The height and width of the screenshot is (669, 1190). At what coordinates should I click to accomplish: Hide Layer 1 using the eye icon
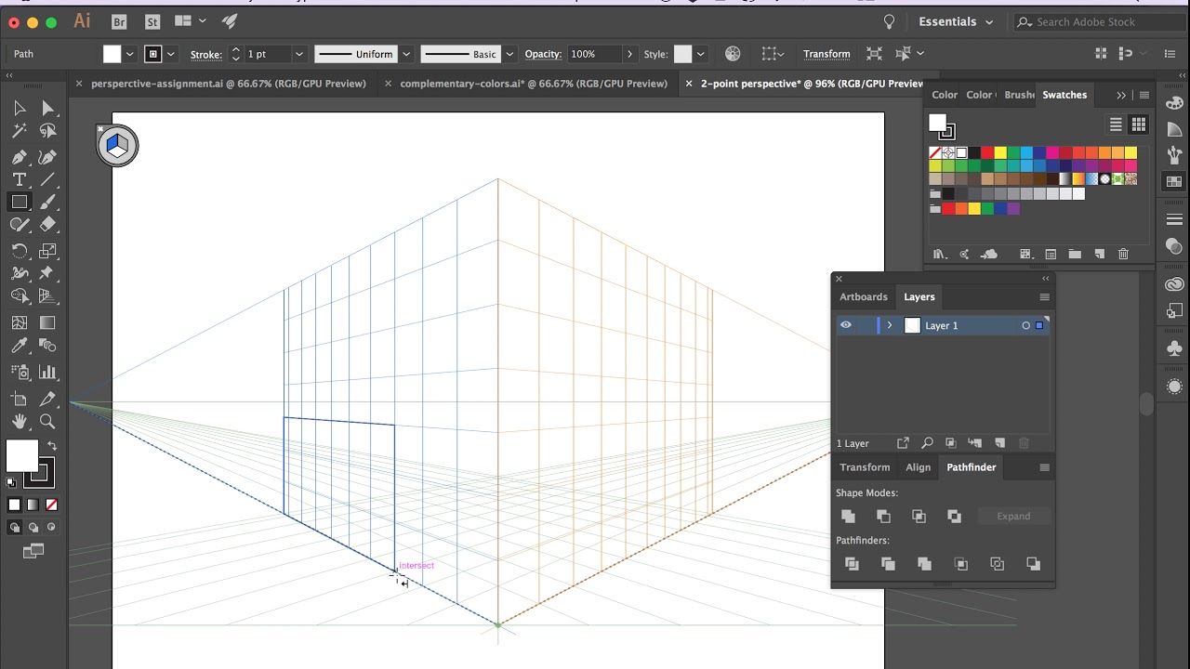pyautogui.click(x=846, y=325)
